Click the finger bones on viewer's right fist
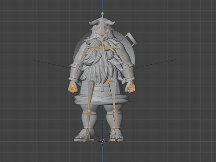216x162 pixels. point(131,89)
